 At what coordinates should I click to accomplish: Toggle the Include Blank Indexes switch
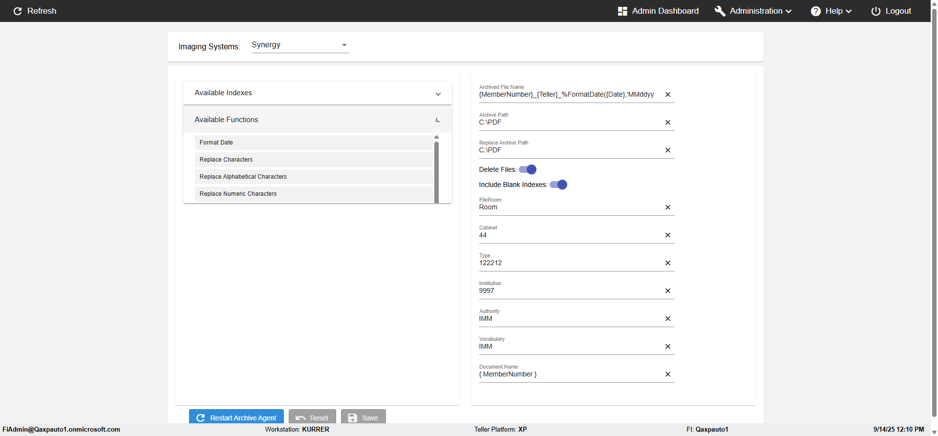coord(558,185)
